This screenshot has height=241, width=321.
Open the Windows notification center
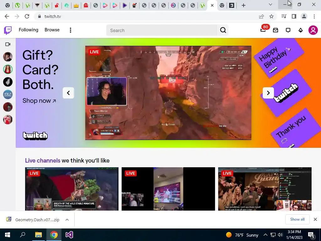click(312, 235)
